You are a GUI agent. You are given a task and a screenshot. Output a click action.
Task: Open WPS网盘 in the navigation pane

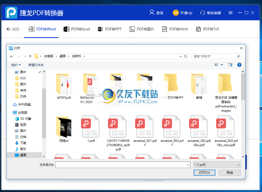tap(22, 105)
